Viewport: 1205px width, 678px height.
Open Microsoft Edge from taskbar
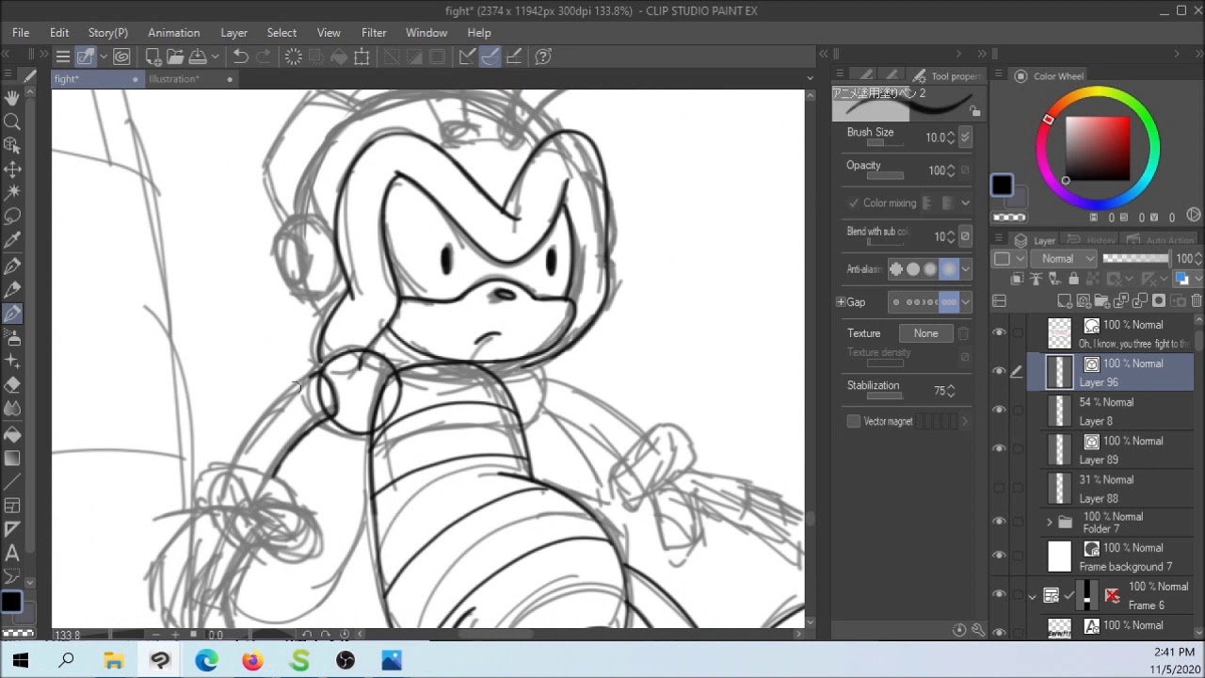point(206,661)
